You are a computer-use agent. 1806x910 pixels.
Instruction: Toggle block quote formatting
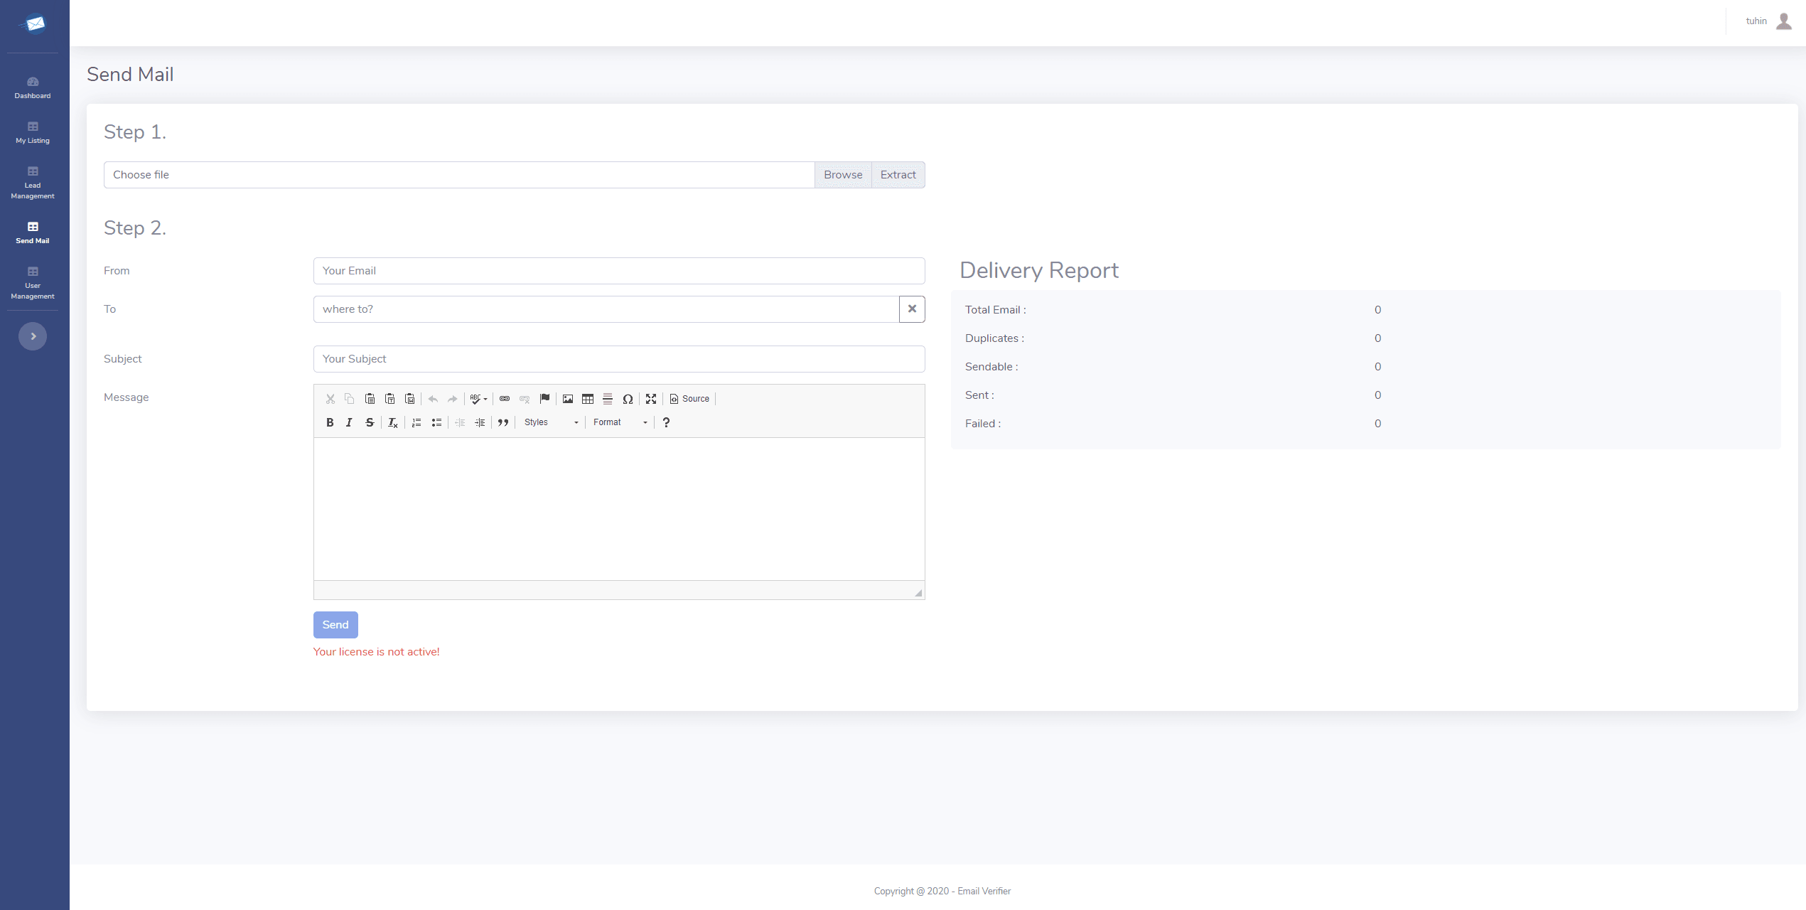coord(503,422)
